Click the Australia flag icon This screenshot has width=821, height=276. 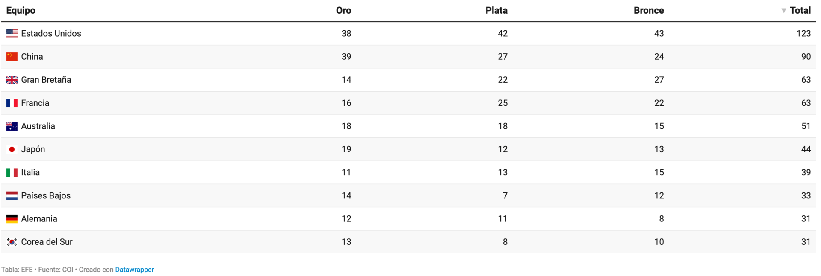point(12,126)
